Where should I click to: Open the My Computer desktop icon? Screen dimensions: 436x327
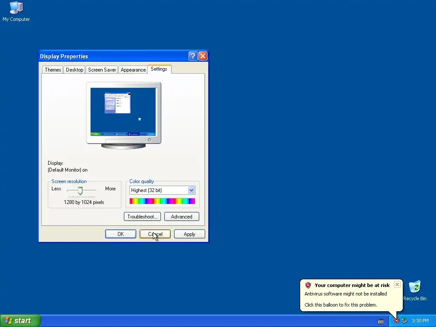click(16, 11)
